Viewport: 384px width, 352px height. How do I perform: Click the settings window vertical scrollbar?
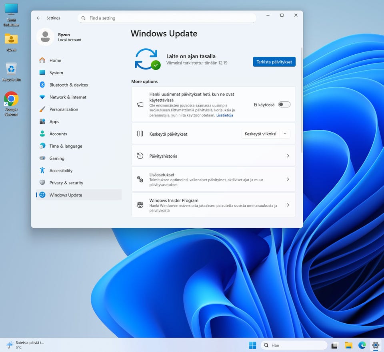302,100
